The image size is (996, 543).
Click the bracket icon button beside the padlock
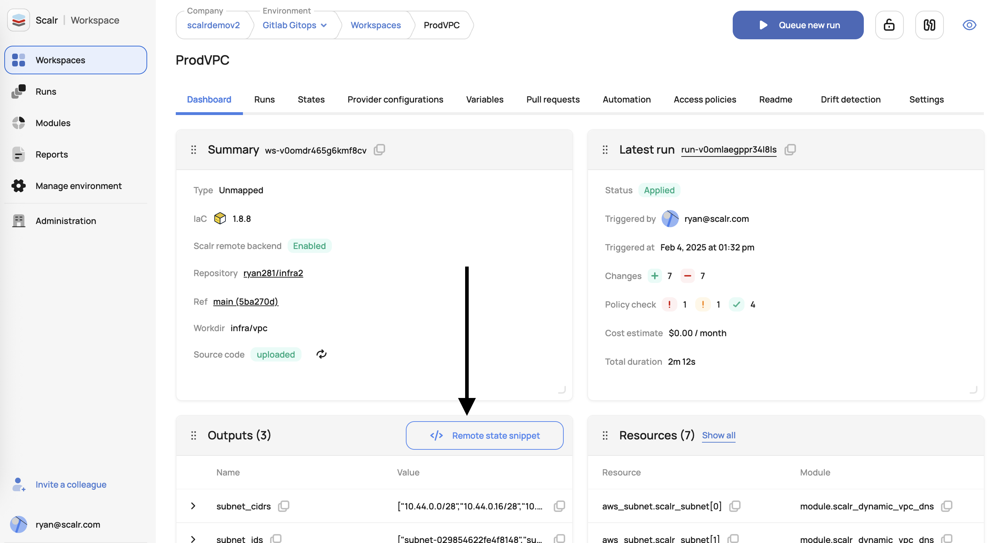pos(929,25)
